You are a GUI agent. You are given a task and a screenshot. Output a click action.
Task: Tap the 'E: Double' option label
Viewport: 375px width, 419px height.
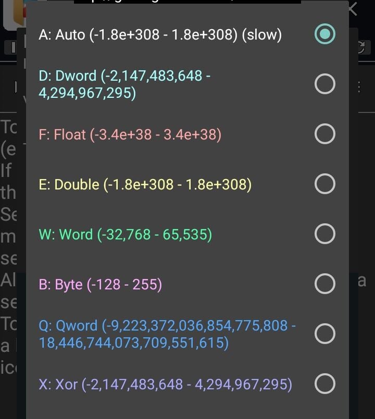click(145, 185)
